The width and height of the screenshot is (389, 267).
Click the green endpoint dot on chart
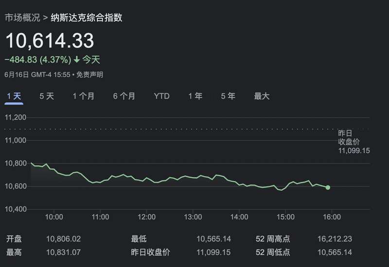(328, 187)
